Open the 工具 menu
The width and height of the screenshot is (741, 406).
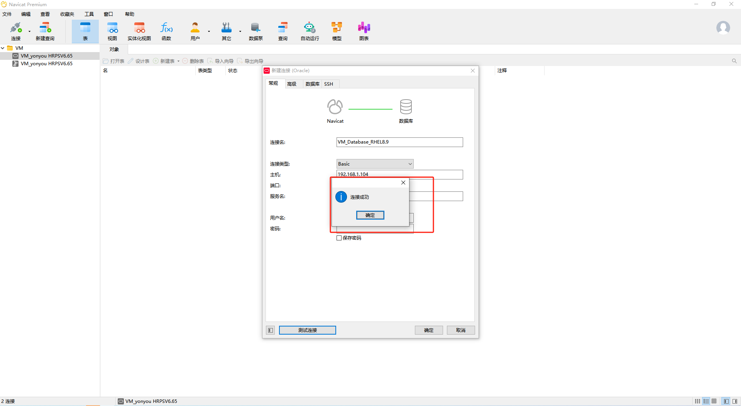[x=89, y=14]
